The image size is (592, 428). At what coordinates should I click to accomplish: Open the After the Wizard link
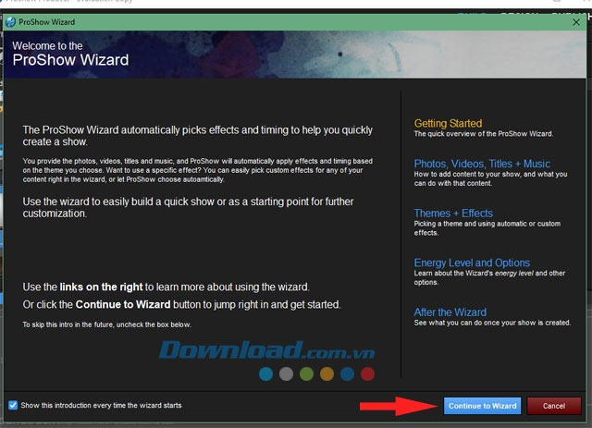[x=450, y=312]
